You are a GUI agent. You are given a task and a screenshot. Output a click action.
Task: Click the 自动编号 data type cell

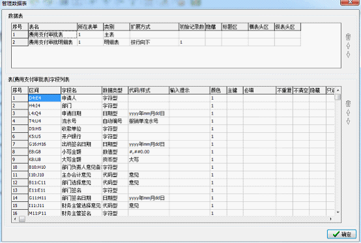pyautogui.click(x=115, y=121)
